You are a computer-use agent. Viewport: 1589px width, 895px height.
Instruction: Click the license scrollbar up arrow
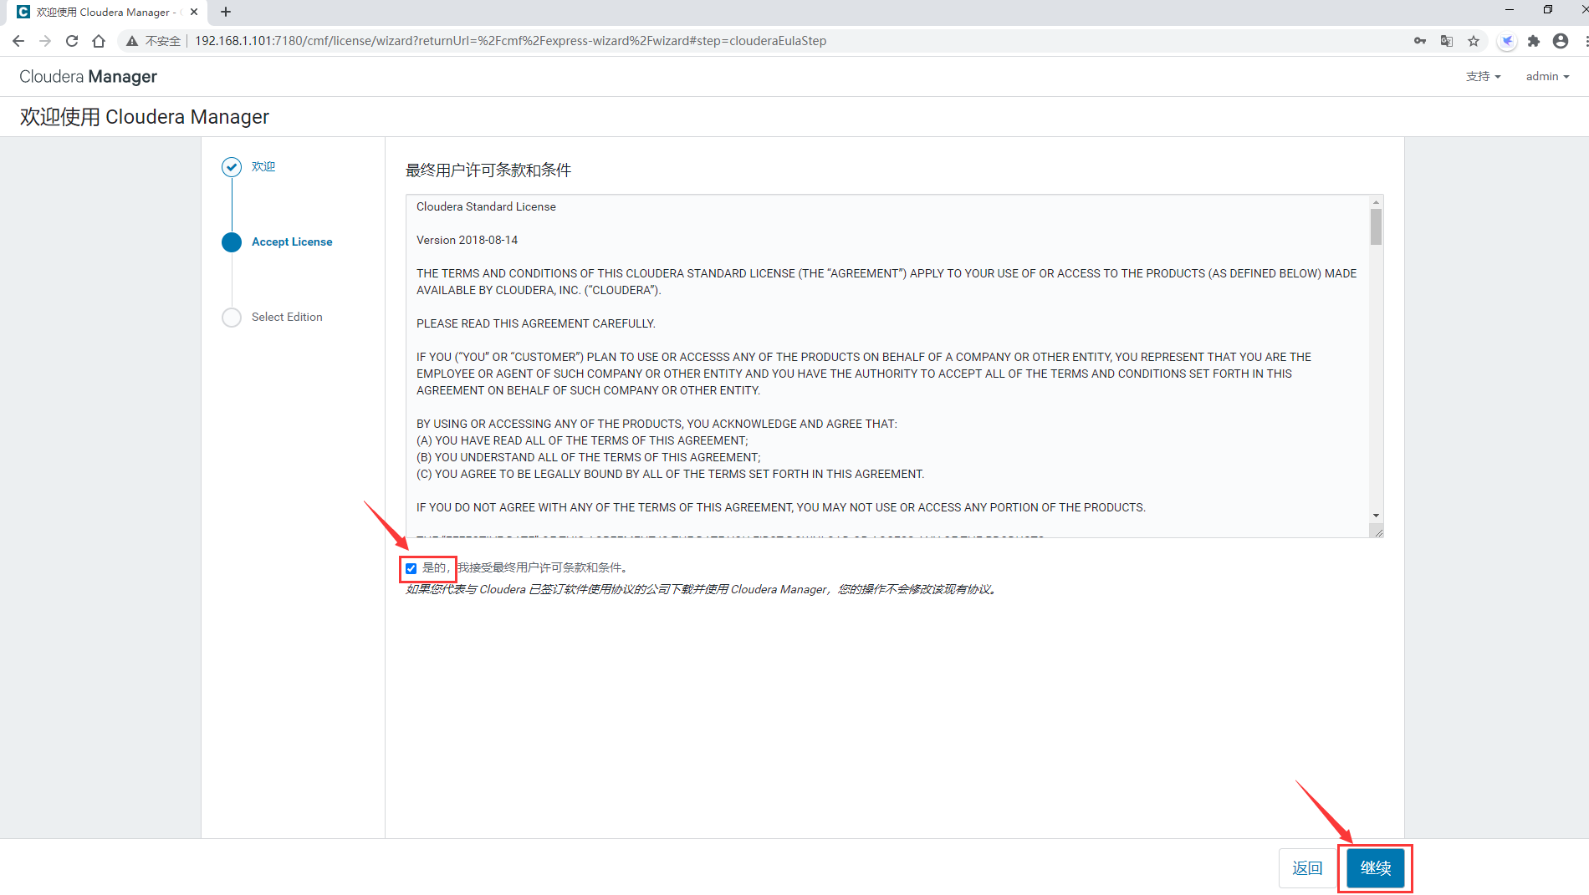click(1376, 202)
